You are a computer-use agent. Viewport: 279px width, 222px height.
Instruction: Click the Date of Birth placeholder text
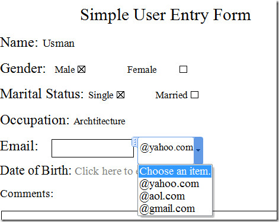click(106, 171)
